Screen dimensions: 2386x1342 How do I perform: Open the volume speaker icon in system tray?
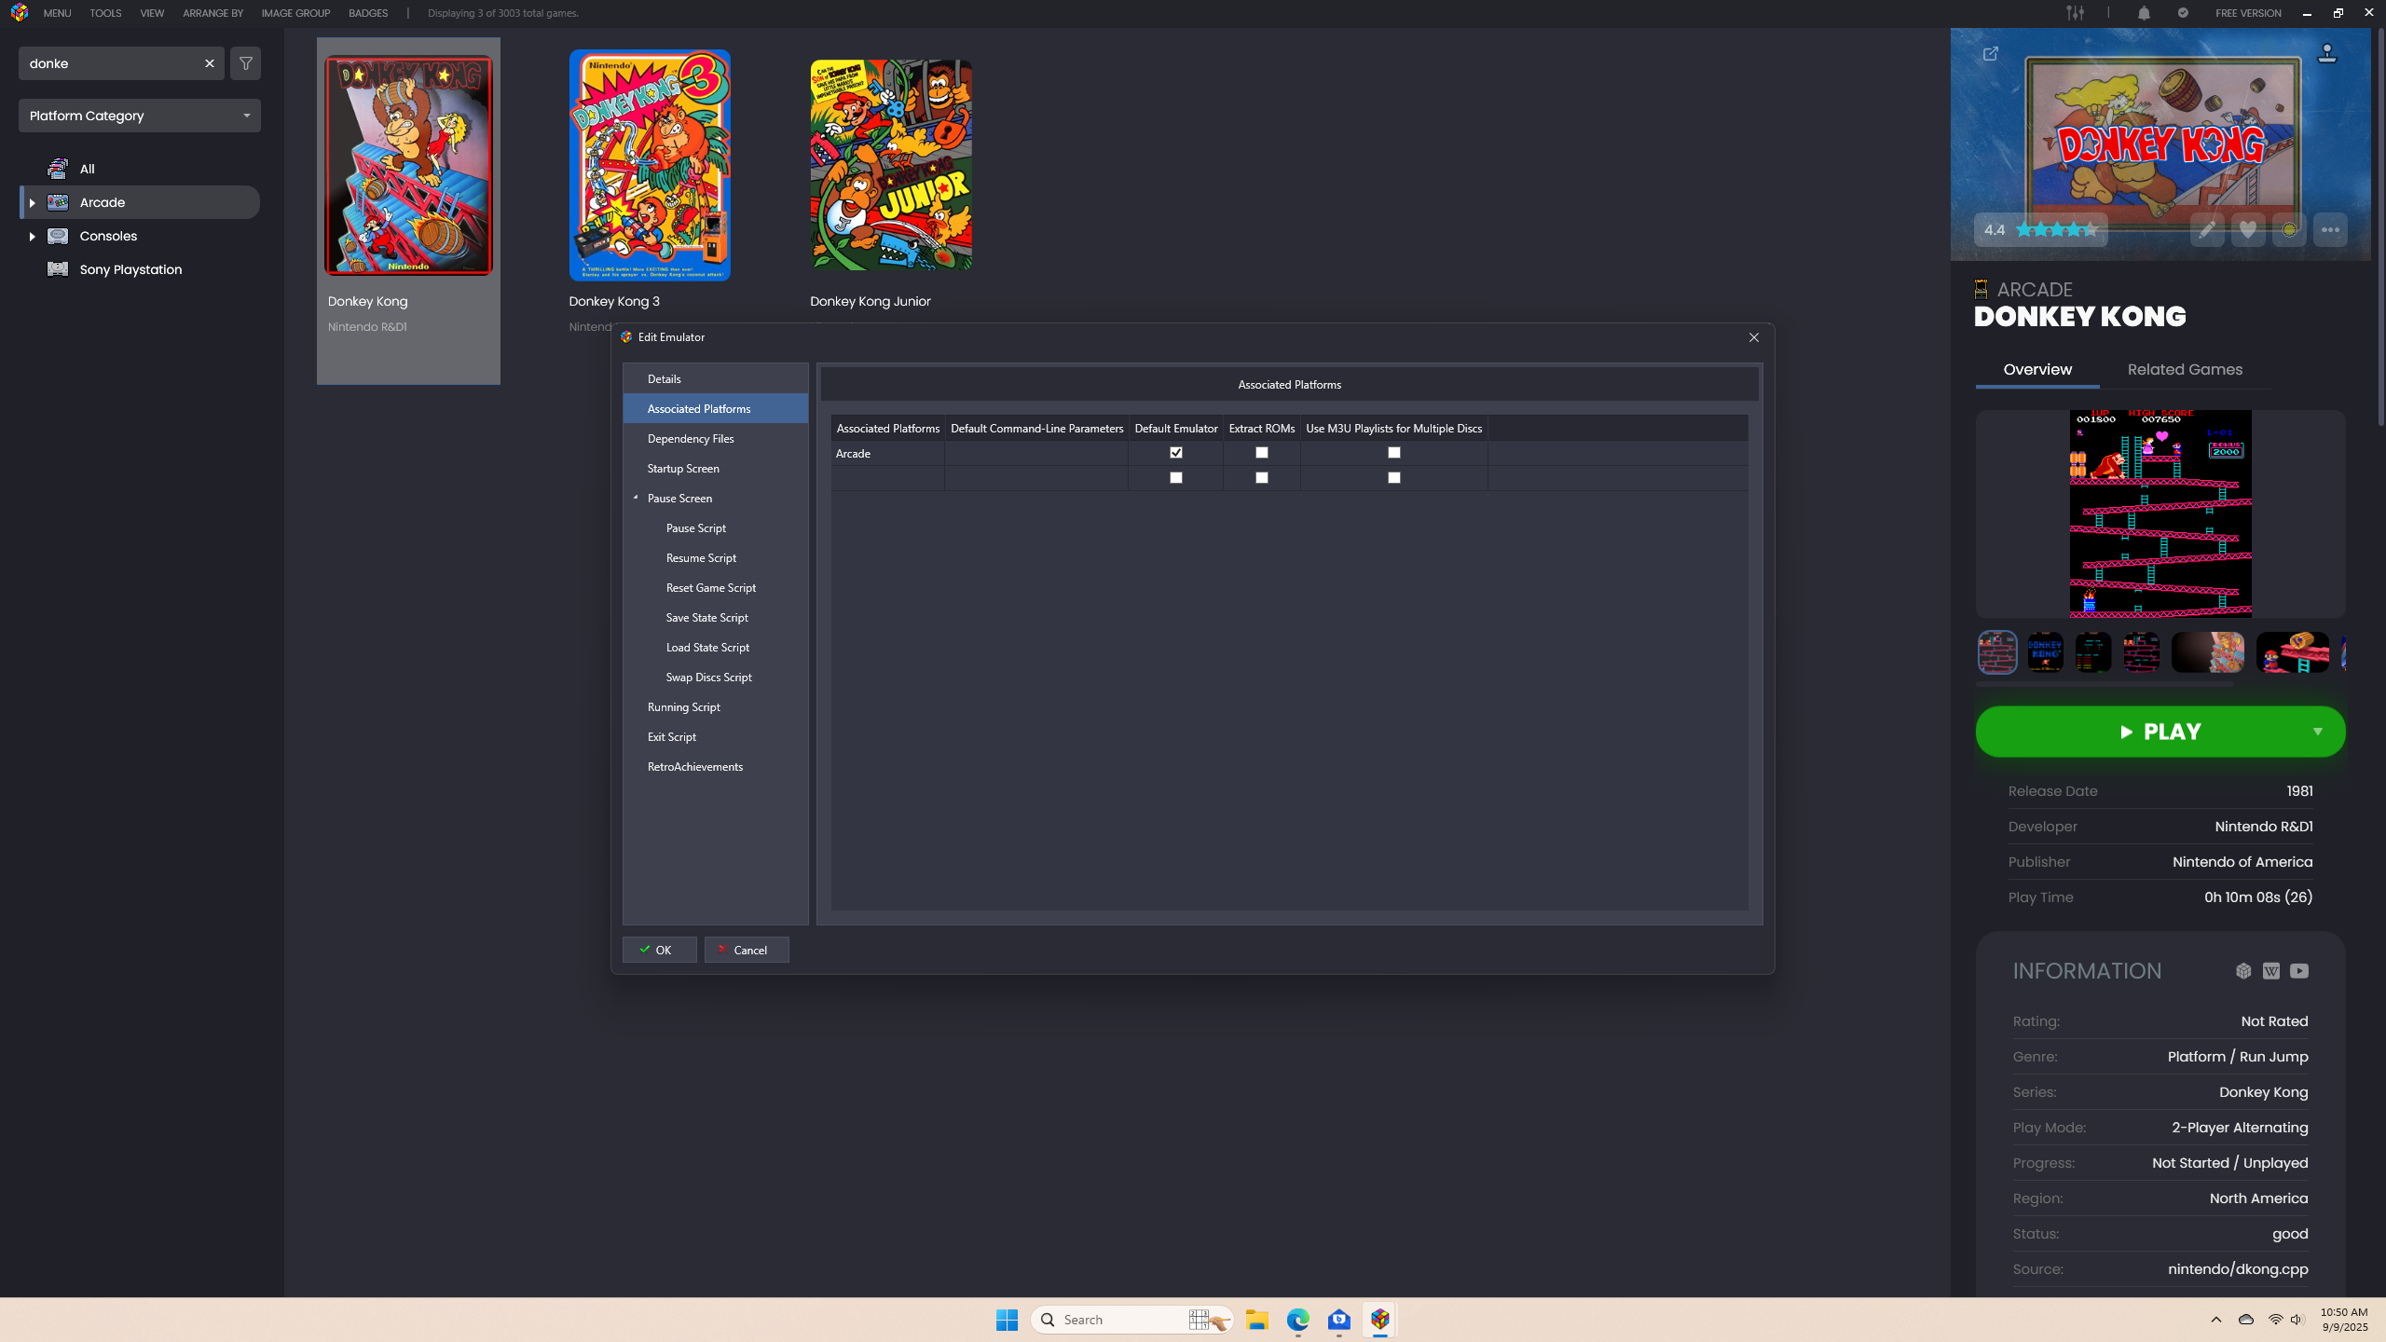[x=2297, y=1320]
